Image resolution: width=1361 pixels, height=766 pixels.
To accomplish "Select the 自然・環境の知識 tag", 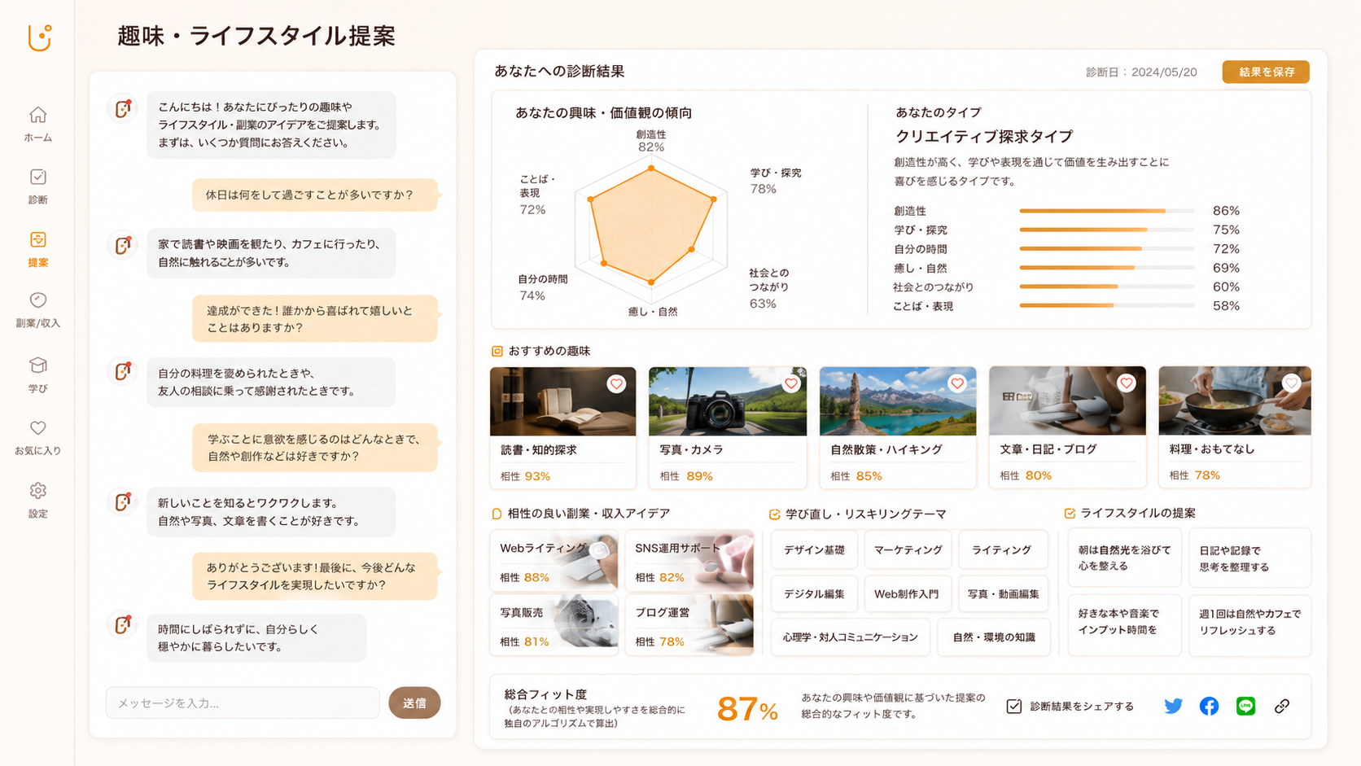I will 994,637.
